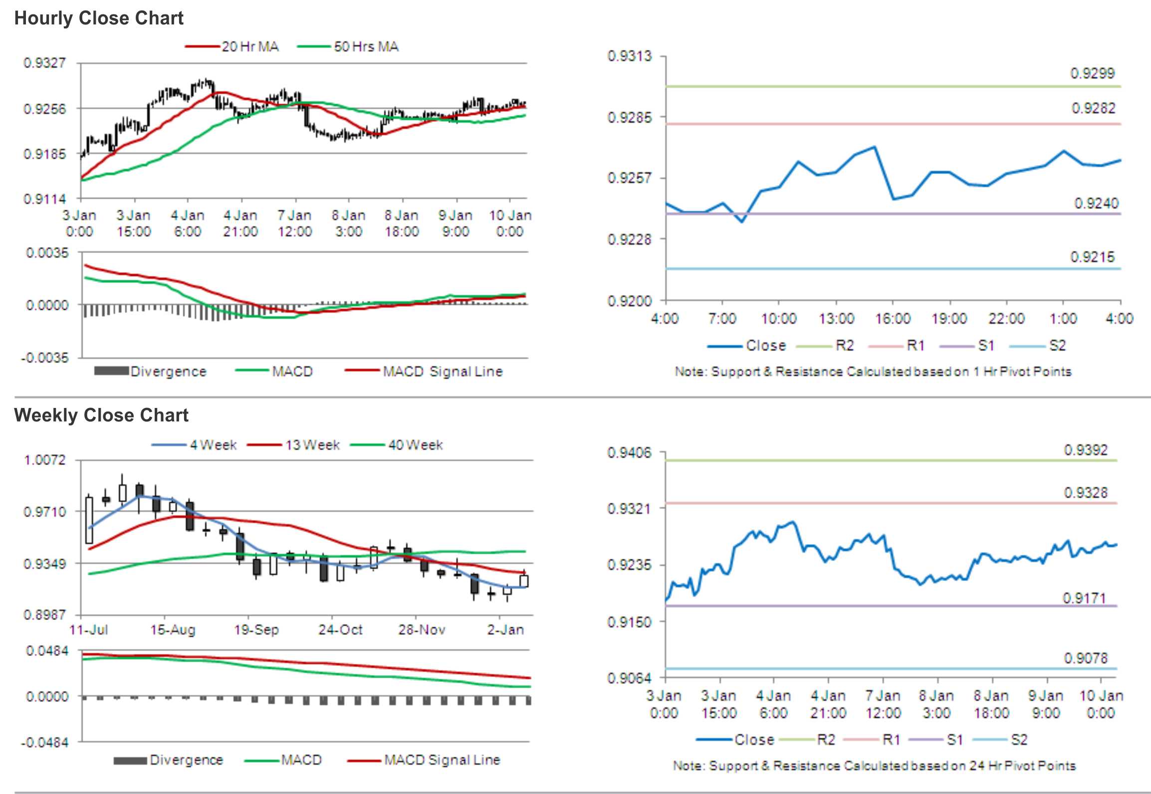Screen dimensions: 1151x794
Task: Click the 19-Sep date label
Action: [256, 630]
